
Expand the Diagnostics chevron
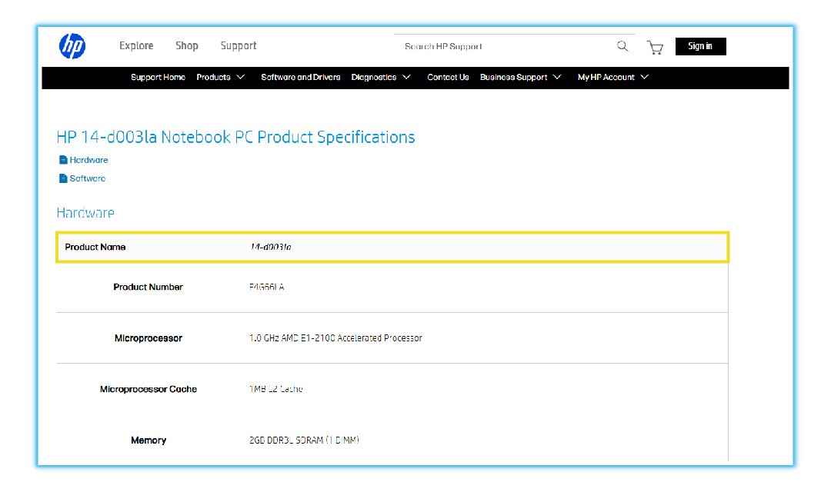pyautogui.click(x=406, y=78)
